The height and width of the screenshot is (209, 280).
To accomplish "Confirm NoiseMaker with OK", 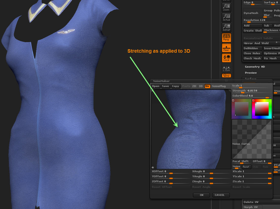I will tap(202, 195).
